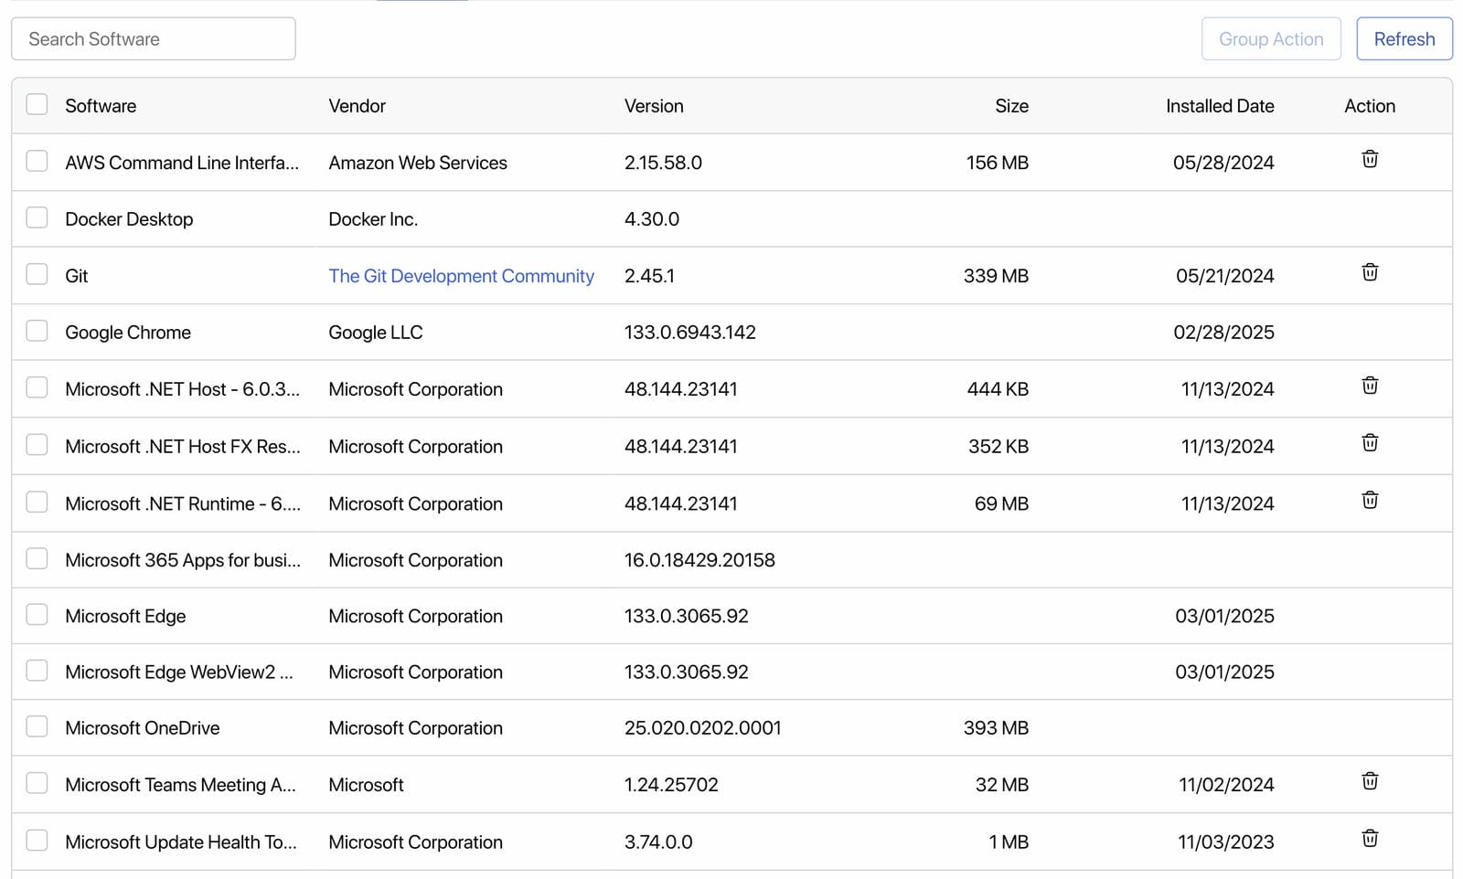Viewport: 1463px width, 879px height.
Task: Click the Version column header
Action: coord(653,106)
